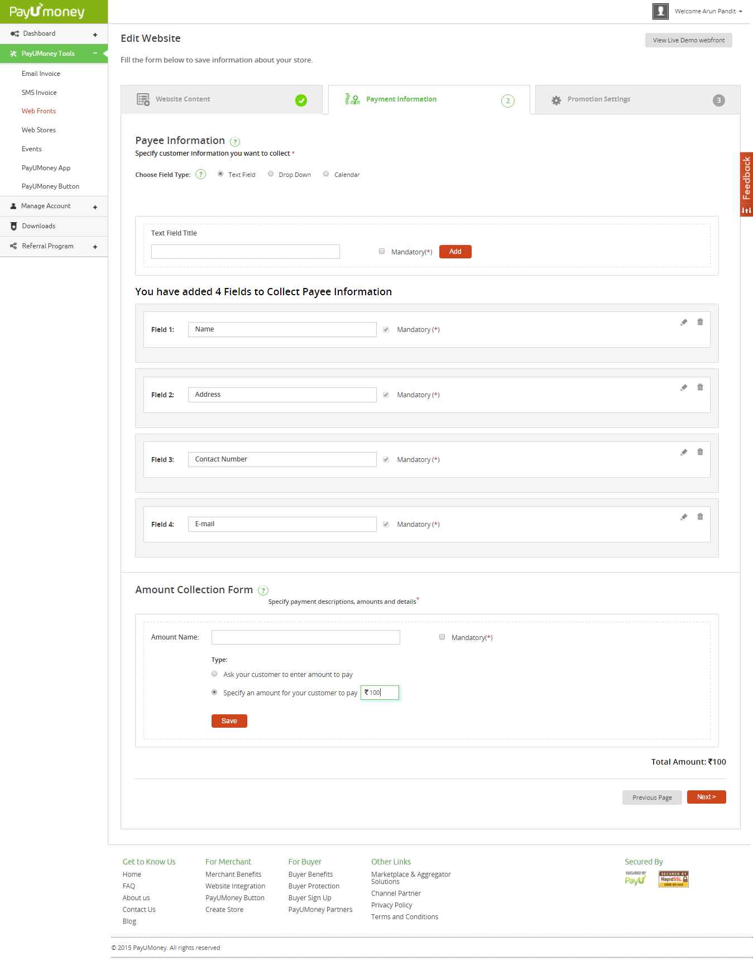This screenshot has height=966, width=753.
Task: Toggle Mandatory checkbox for Field 2 Address
Action: (386, 395)
